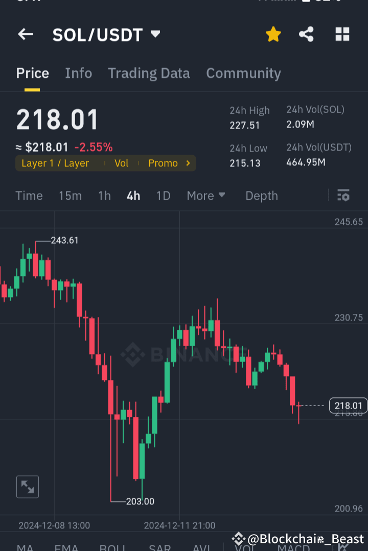Viewport: 368px width, 551px height.
Task: Select the 218.01 price label
Action: (x=348, y=405)
